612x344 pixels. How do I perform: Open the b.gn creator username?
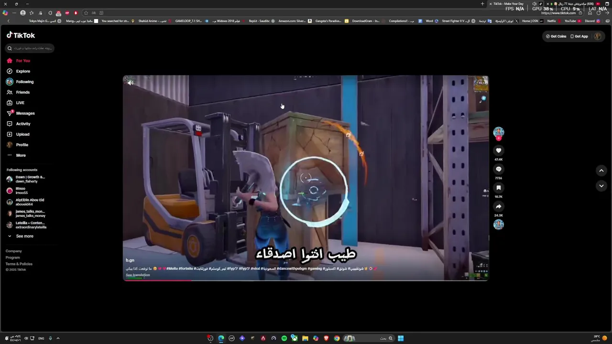[x=130, y=260]
